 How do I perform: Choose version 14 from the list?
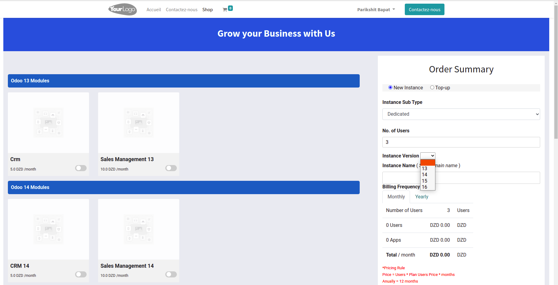(x=428, y=174)
